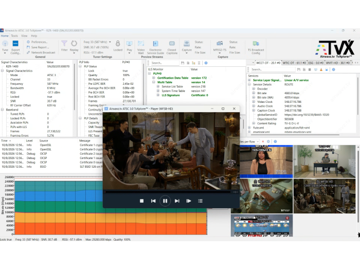Collapse the PLP#0 tree node
Viewport: 360px width, 270px height.
click(x=150, y=74)
